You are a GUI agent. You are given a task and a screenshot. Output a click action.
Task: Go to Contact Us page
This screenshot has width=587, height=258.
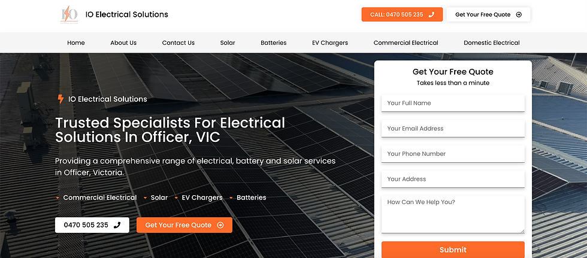[x=178, y=43]
